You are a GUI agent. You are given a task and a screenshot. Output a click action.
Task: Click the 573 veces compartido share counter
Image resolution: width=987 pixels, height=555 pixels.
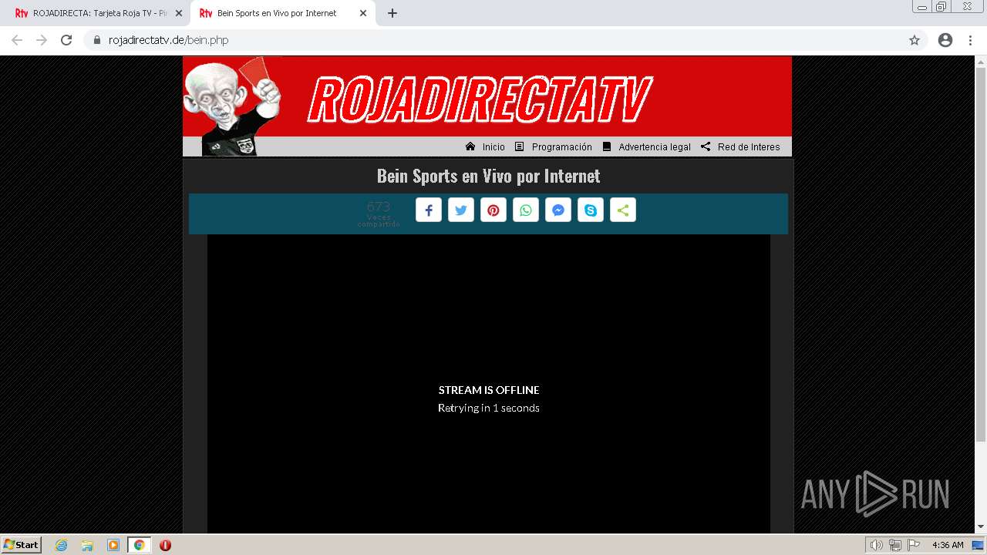pyautogui.click(x=379, y=214)
